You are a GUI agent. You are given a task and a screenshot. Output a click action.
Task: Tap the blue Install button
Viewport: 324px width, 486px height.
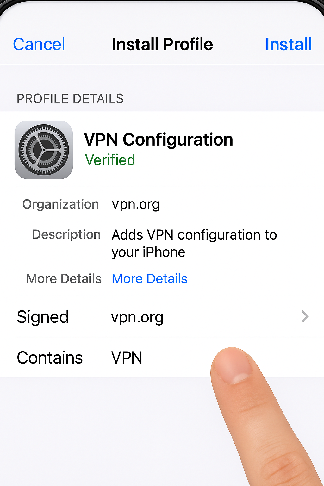pyautogui.click(x=289, y=44)
